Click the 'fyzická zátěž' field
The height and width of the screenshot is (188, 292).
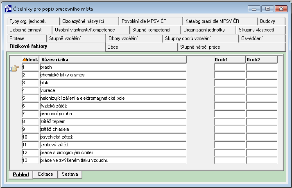[113, 106]
